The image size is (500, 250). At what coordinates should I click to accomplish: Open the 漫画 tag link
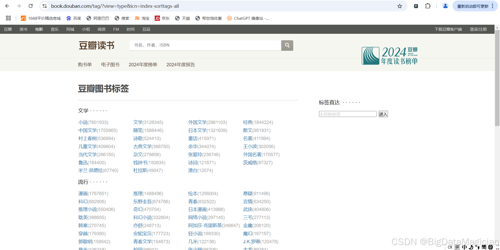(83, 193)
